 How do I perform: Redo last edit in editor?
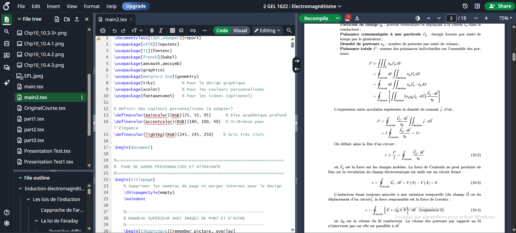coord(123,30)
